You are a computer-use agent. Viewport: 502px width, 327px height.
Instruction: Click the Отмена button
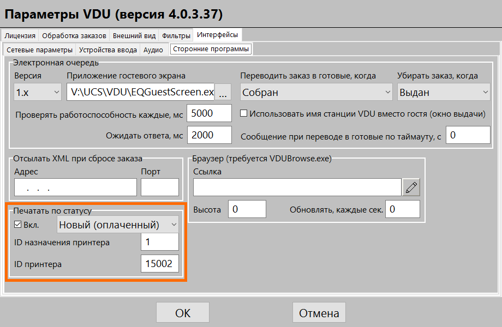tap(319, 313)
